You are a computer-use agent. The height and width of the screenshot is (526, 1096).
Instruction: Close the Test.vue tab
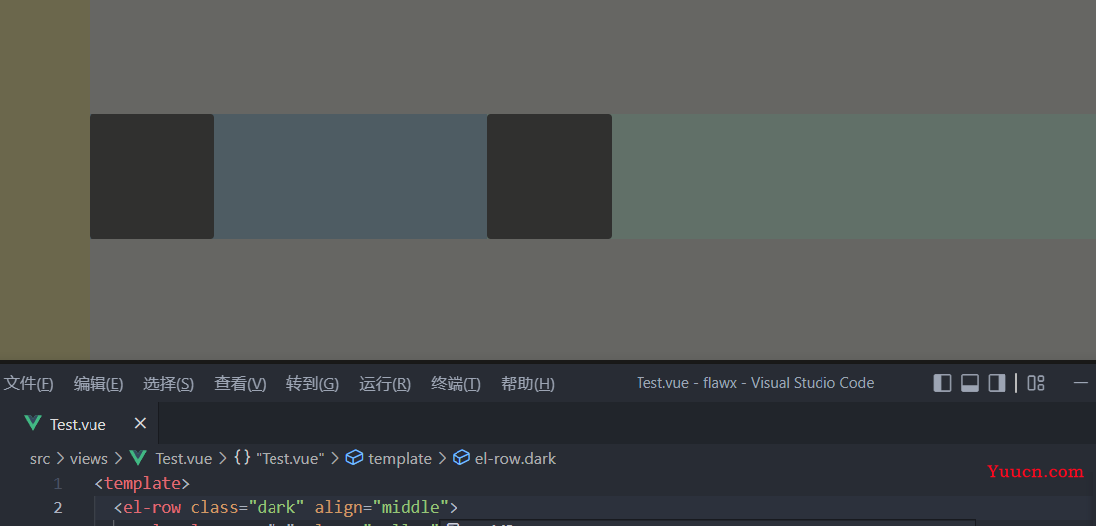click(140, 423)
